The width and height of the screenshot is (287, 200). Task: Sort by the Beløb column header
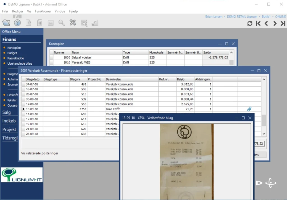(181, 79)
